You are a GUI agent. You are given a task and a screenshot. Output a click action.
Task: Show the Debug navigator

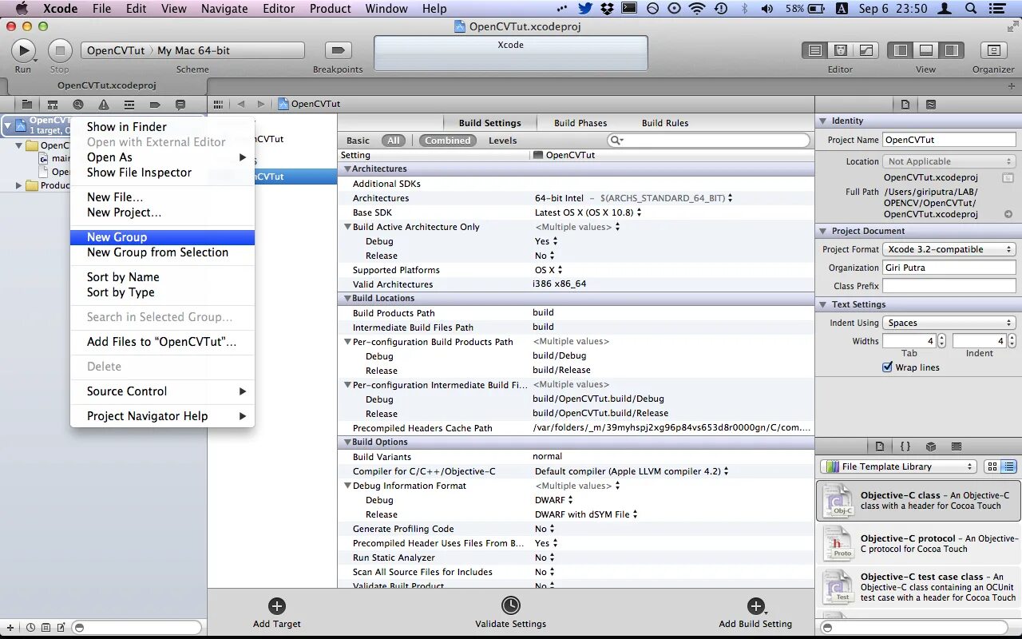pos(129,104)
